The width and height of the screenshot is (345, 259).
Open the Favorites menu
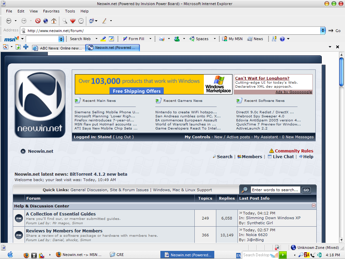point(51,11)
